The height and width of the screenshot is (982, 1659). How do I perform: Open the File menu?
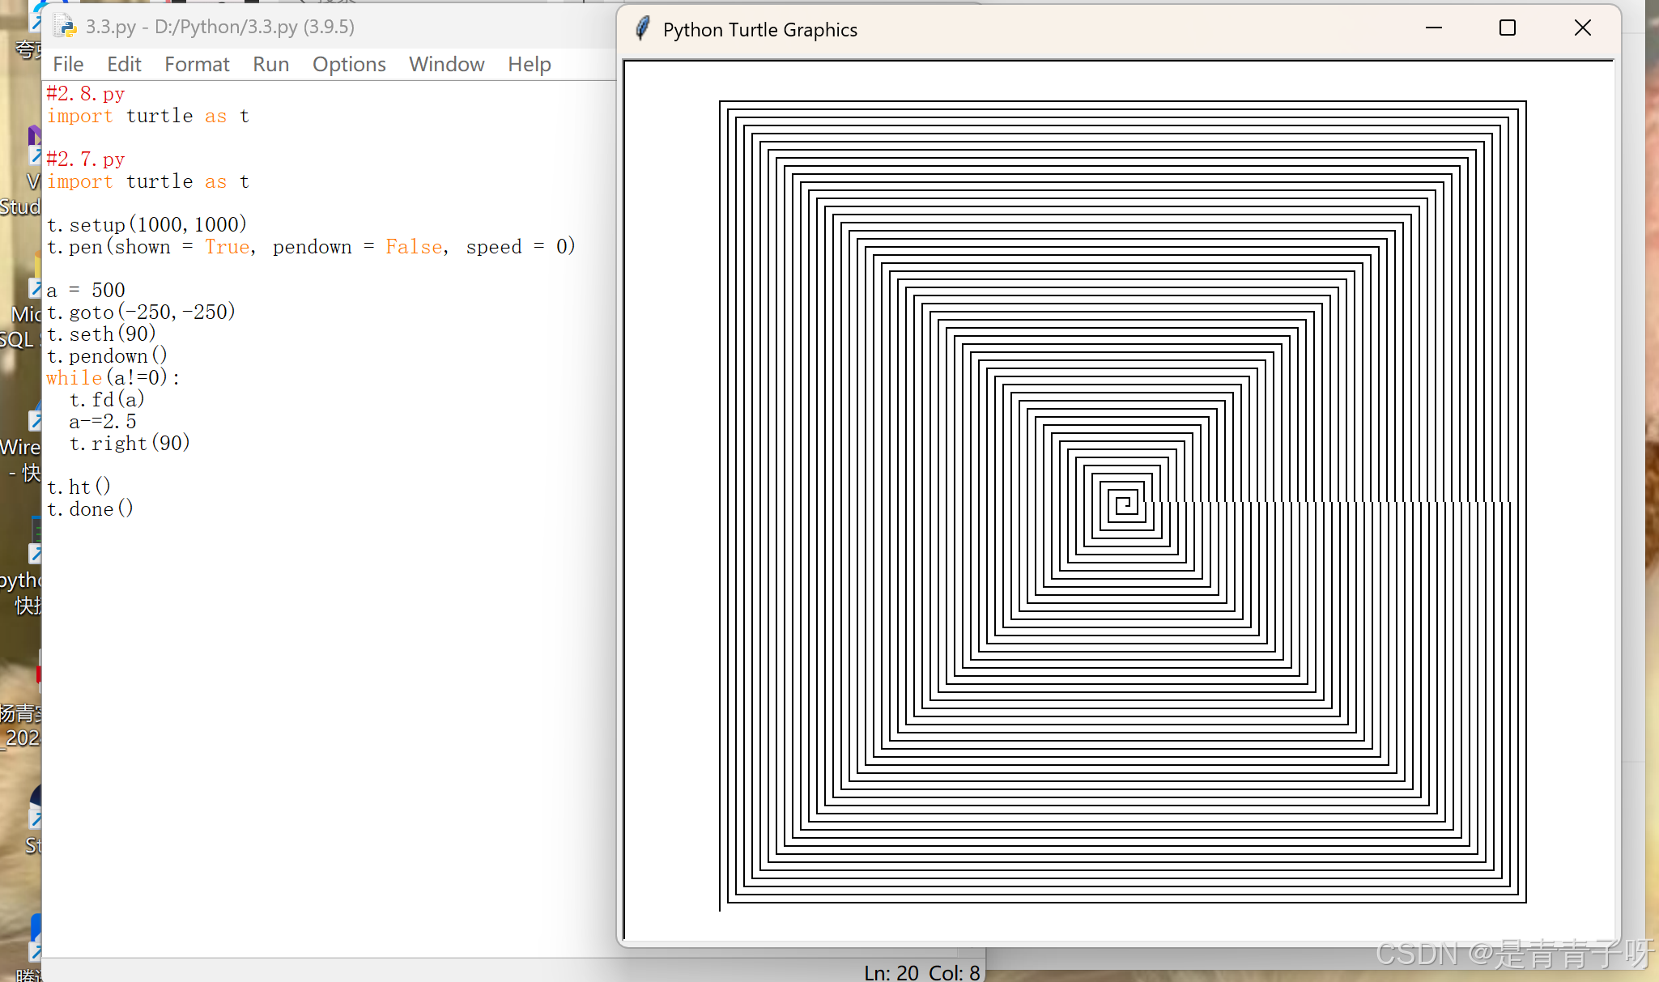[x=68, y=64]
